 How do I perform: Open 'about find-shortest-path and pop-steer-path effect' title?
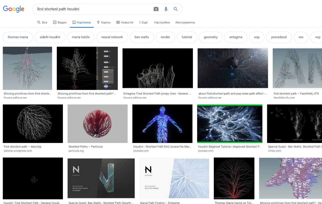[233, 94]
